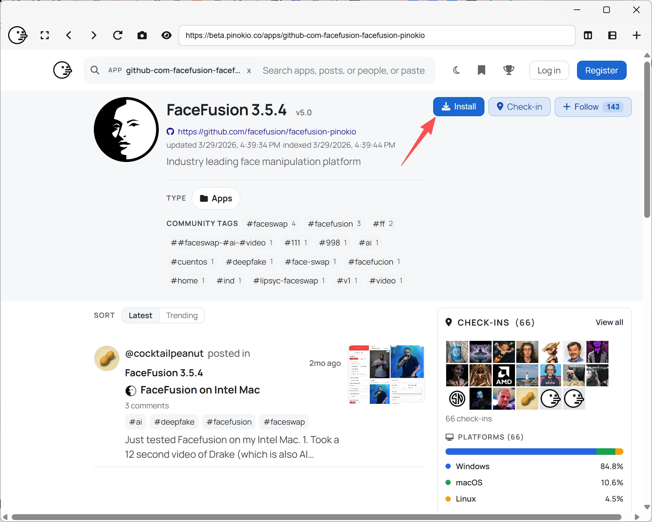
Task: Toggle dark mode with moon icon
Action: (x=456, y=70)
